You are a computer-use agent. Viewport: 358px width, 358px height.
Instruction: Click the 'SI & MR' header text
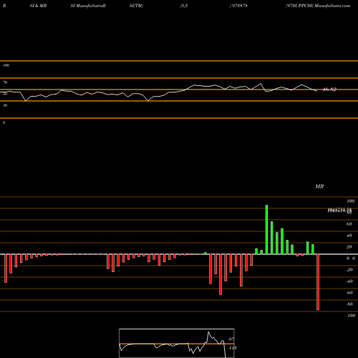click(x=38, y=6)
